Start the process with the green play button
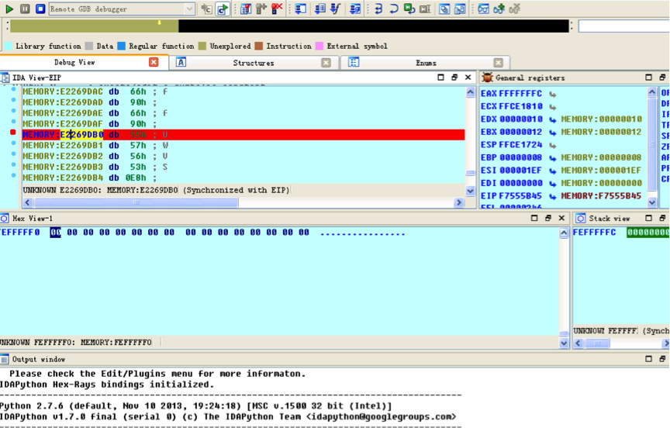Viewport: 670px width, 428px height. tap(9, 9)
